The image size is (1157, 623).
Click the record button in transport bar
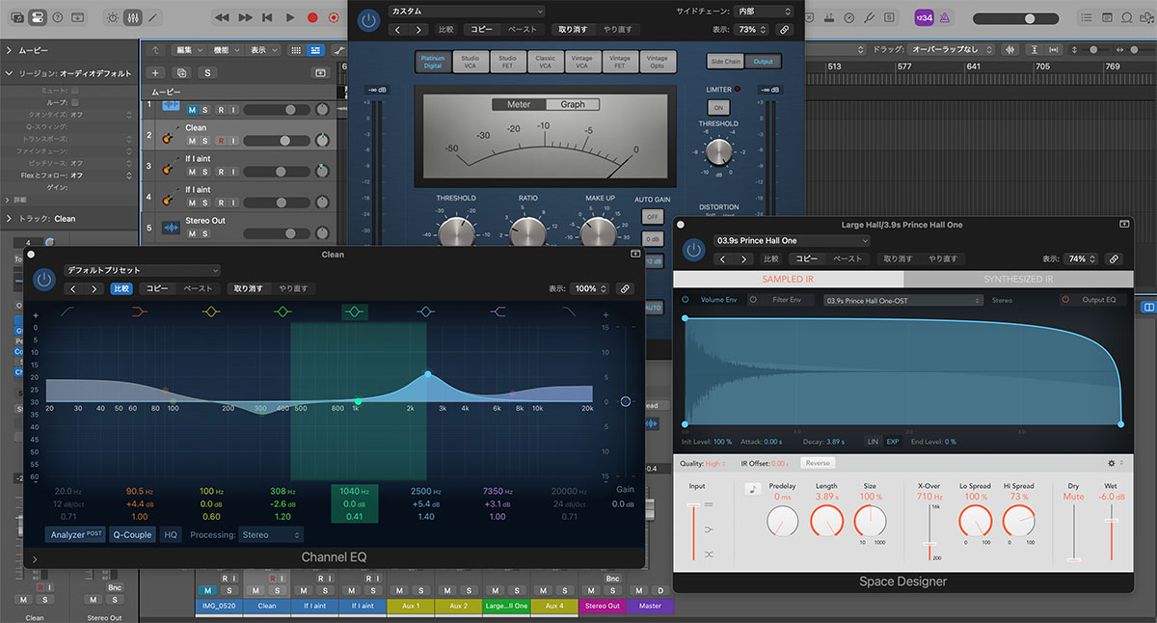tap(311, 17)
